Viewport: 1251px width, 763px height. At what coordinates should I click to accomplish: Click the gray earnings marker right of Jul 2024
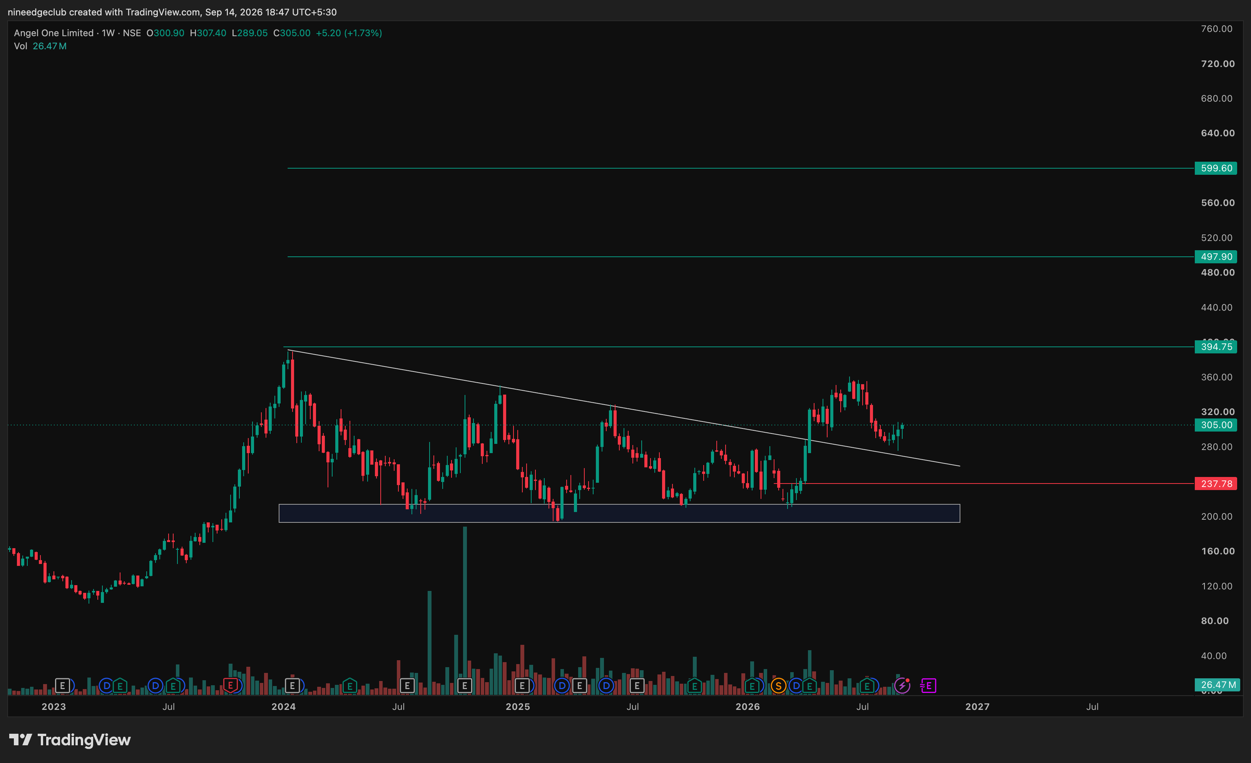[x=407, y=686]
